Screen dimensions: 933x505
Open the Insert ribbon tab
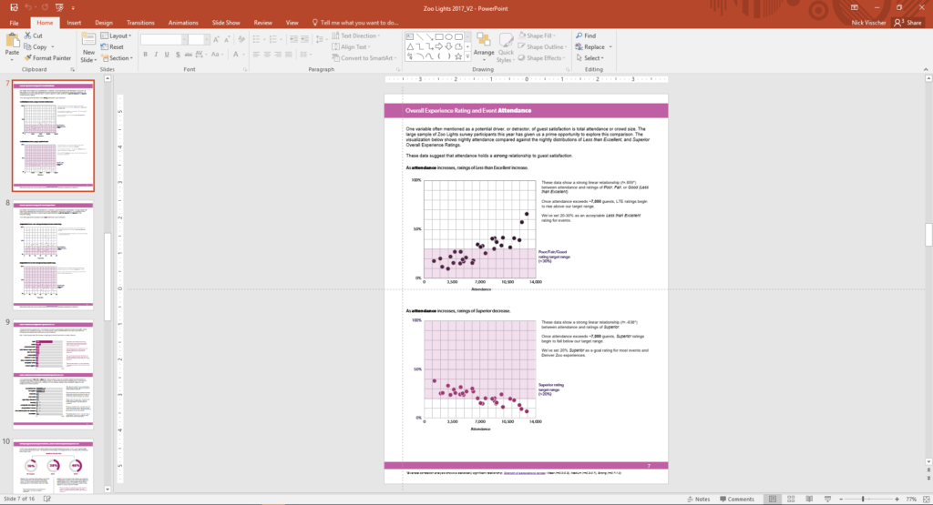click(x=74, y=21)
